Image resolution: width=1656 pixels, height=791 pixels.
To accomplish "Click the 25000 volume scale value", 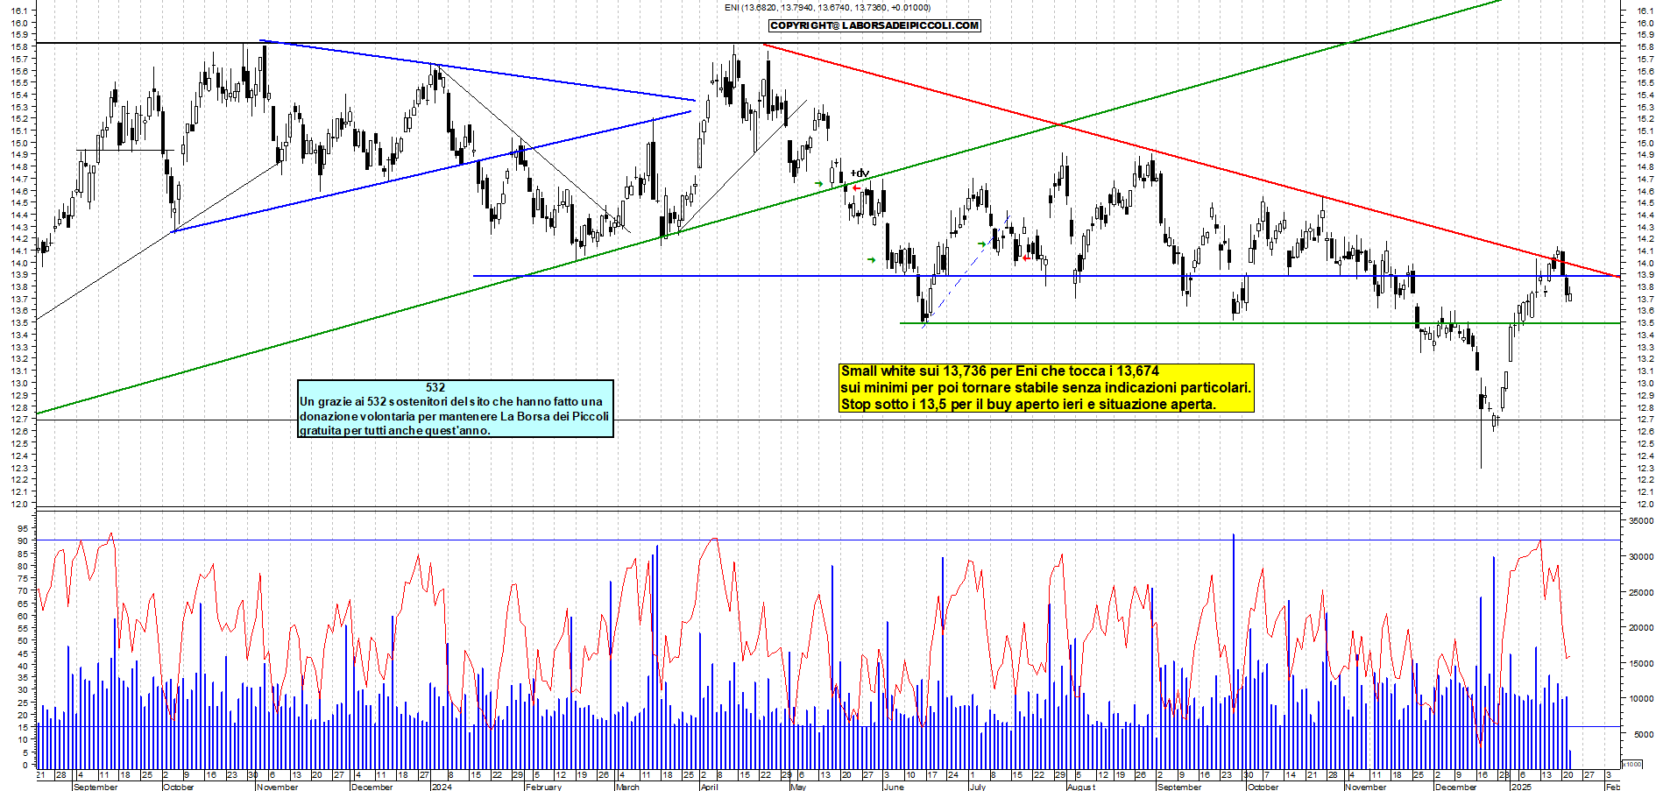I will pyautogui.click(x=1641, y=592).
